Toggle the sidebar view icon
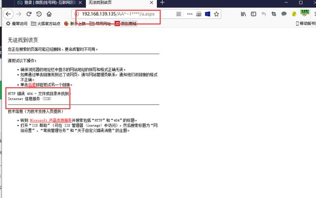The width and height of the screenshot is (316, 198). (x=253, y=14)
